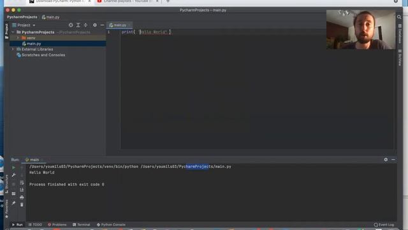The width and height of the screenshot is (408, 230).
Task: Click PycharmProjects breadcrumb in navigation bar
Action: [22, 17]
